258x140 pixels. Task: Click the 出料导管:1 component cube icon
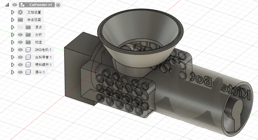(28, 57)
